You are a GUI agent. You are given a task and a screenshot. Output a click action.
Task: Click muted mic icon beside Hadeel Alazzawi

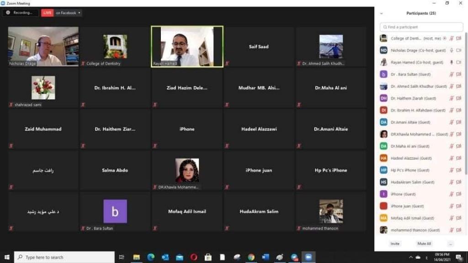(x=452, y=158)
